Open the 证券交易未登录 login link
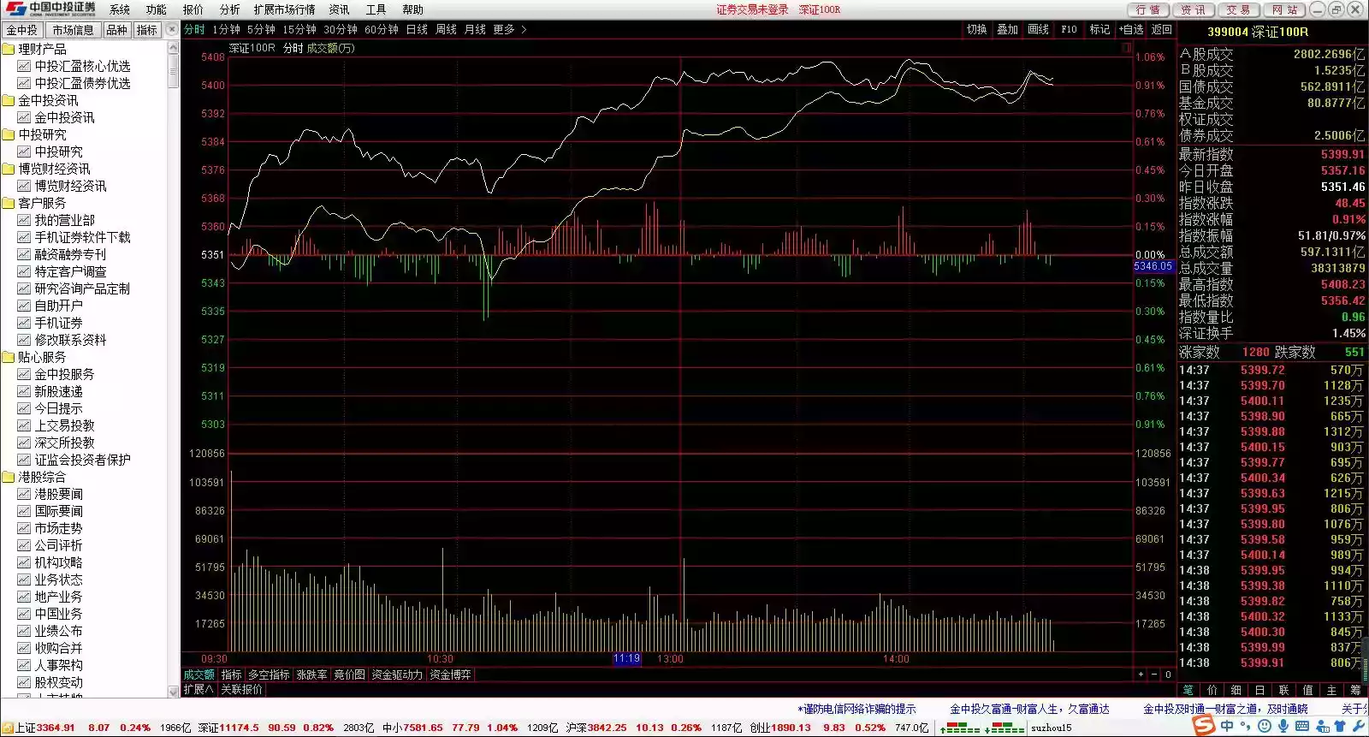The width and height of the screenshot is (1369, 737). point(752,10)
